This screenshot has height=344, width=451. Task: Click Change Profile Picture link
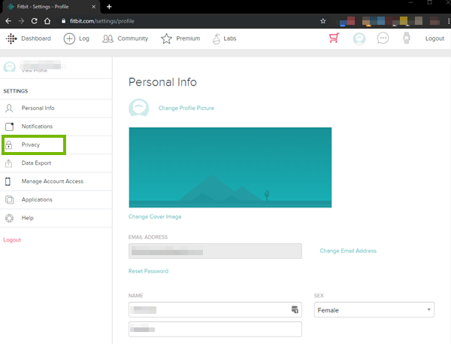(x=186, y=108)
